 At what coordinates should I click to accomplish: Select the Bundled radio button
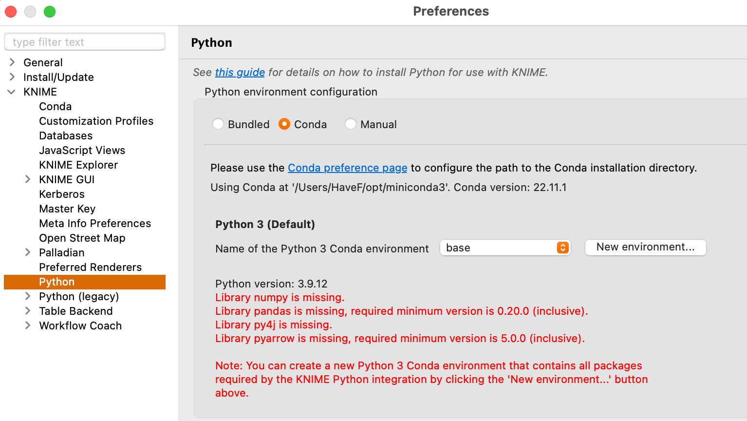[x=218, y=124]
